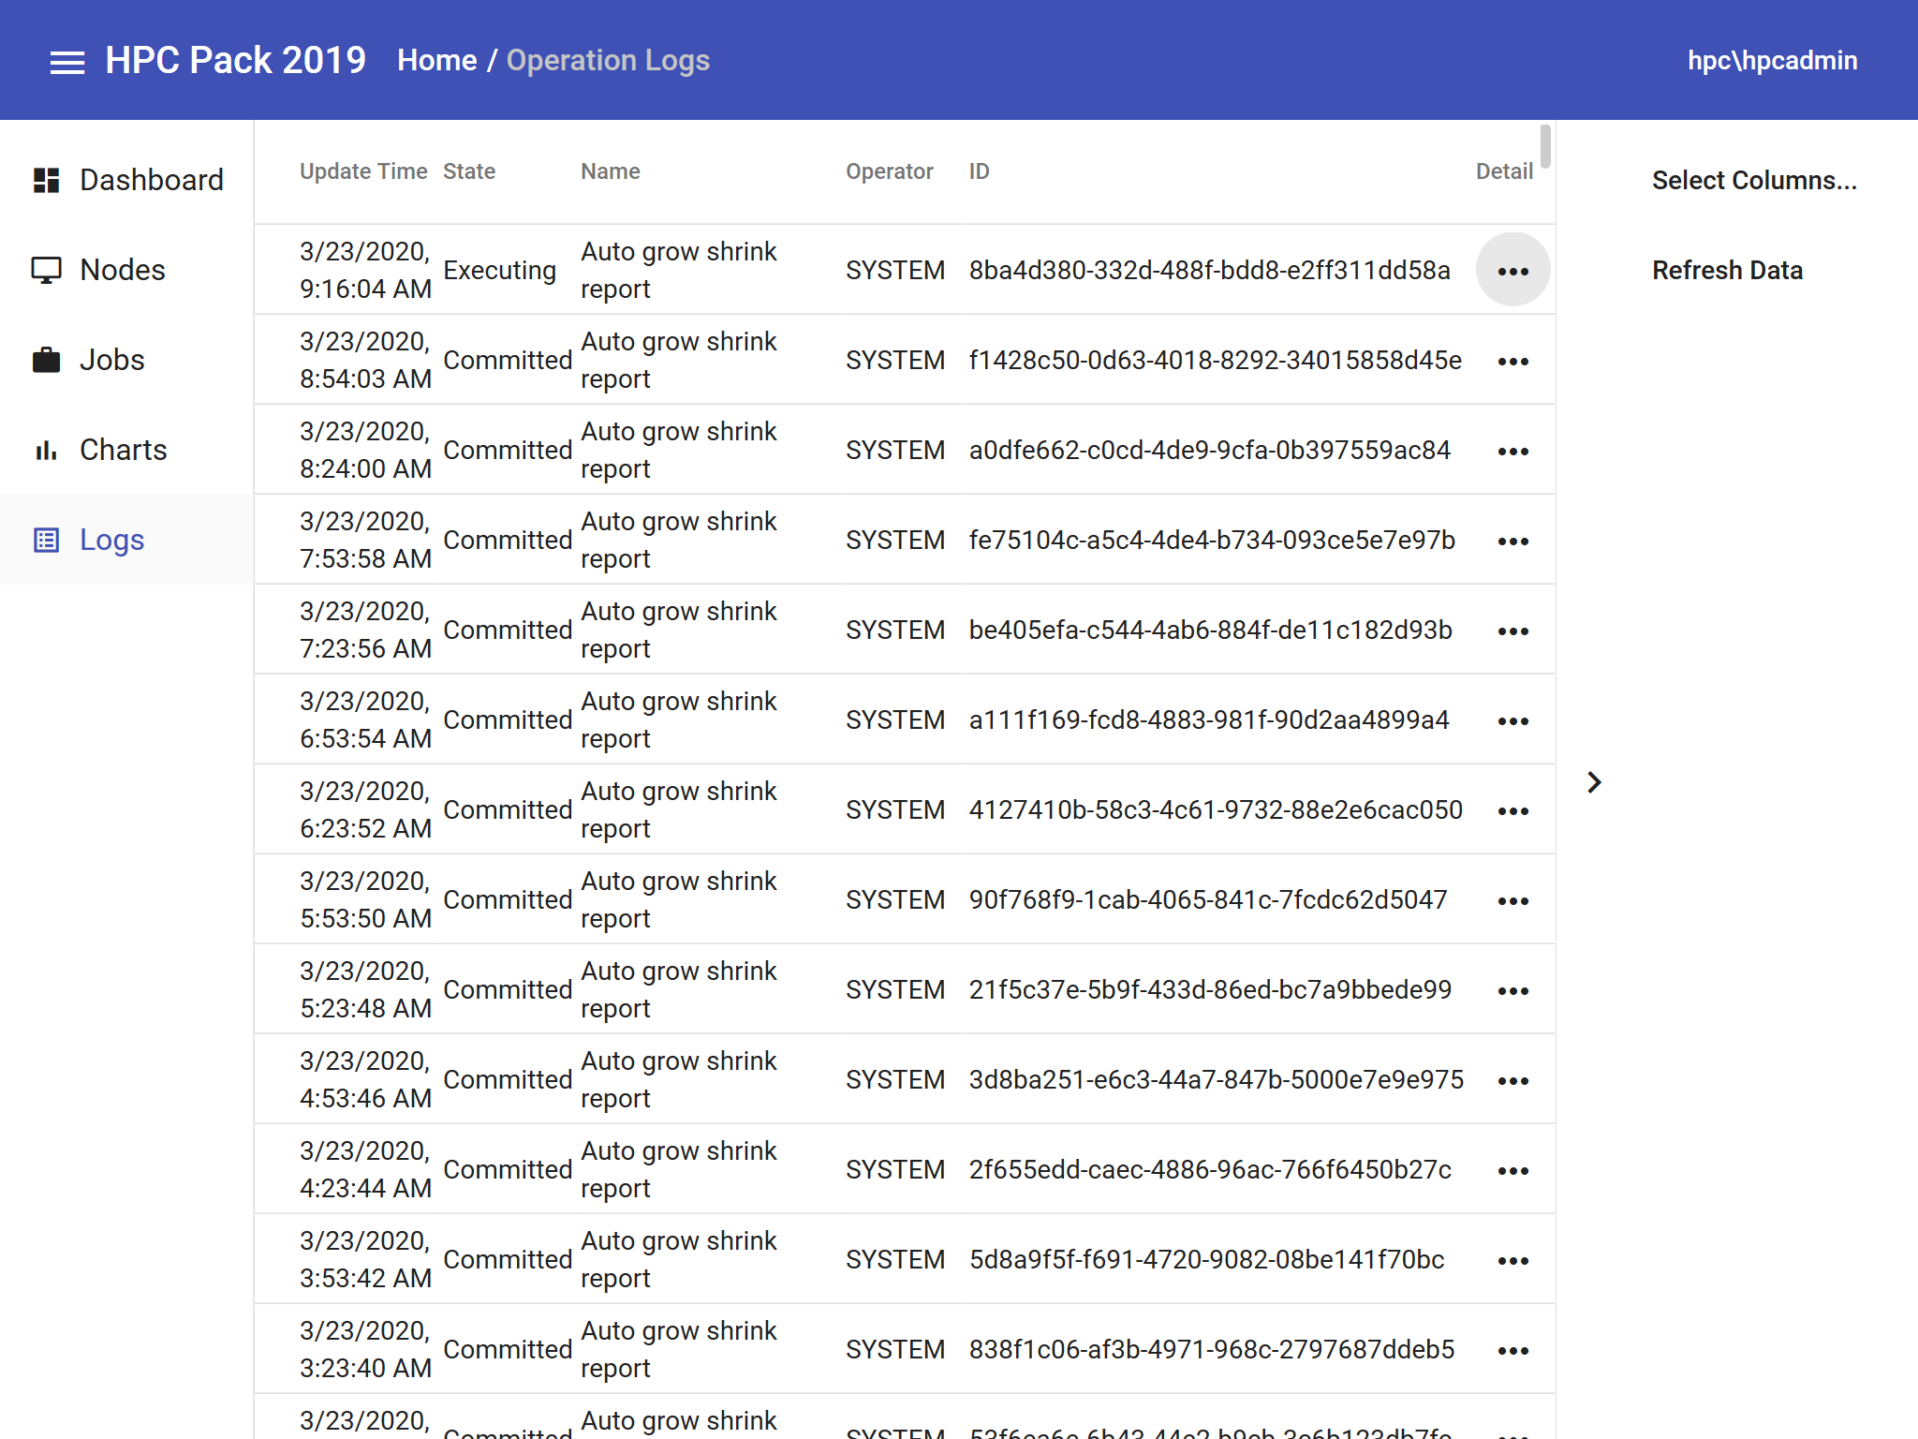Open the Nodes monitor icon
The height and width of the screenshot is (1439, 1918).
click(46, 270)
